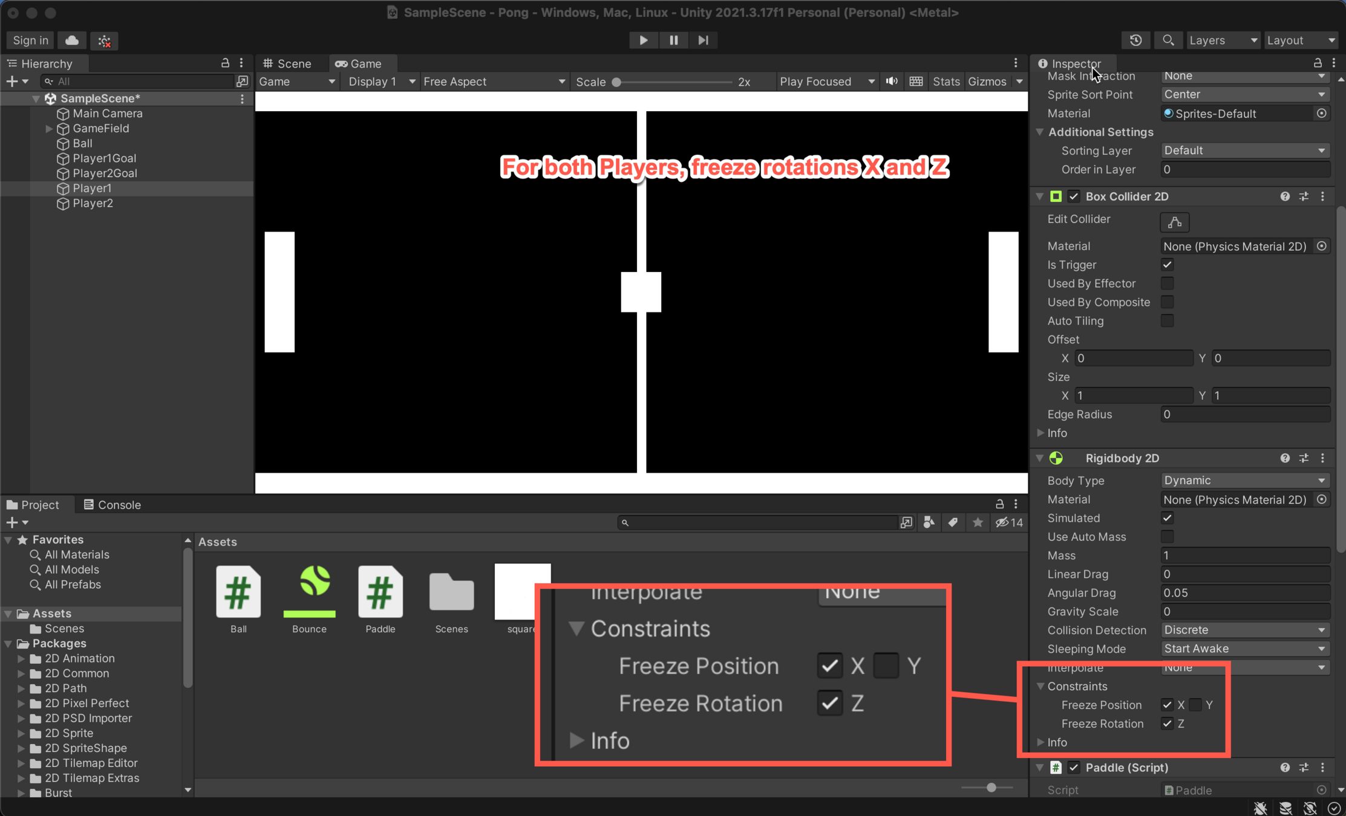Open the Console tab
This screenshot has height=816, width=1346.
click(113, 505)
